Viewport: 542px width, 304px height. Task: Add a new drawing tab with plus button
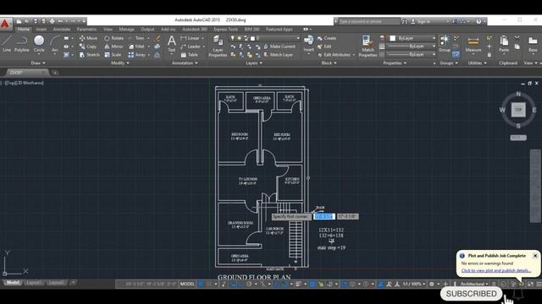coord(54,73)
